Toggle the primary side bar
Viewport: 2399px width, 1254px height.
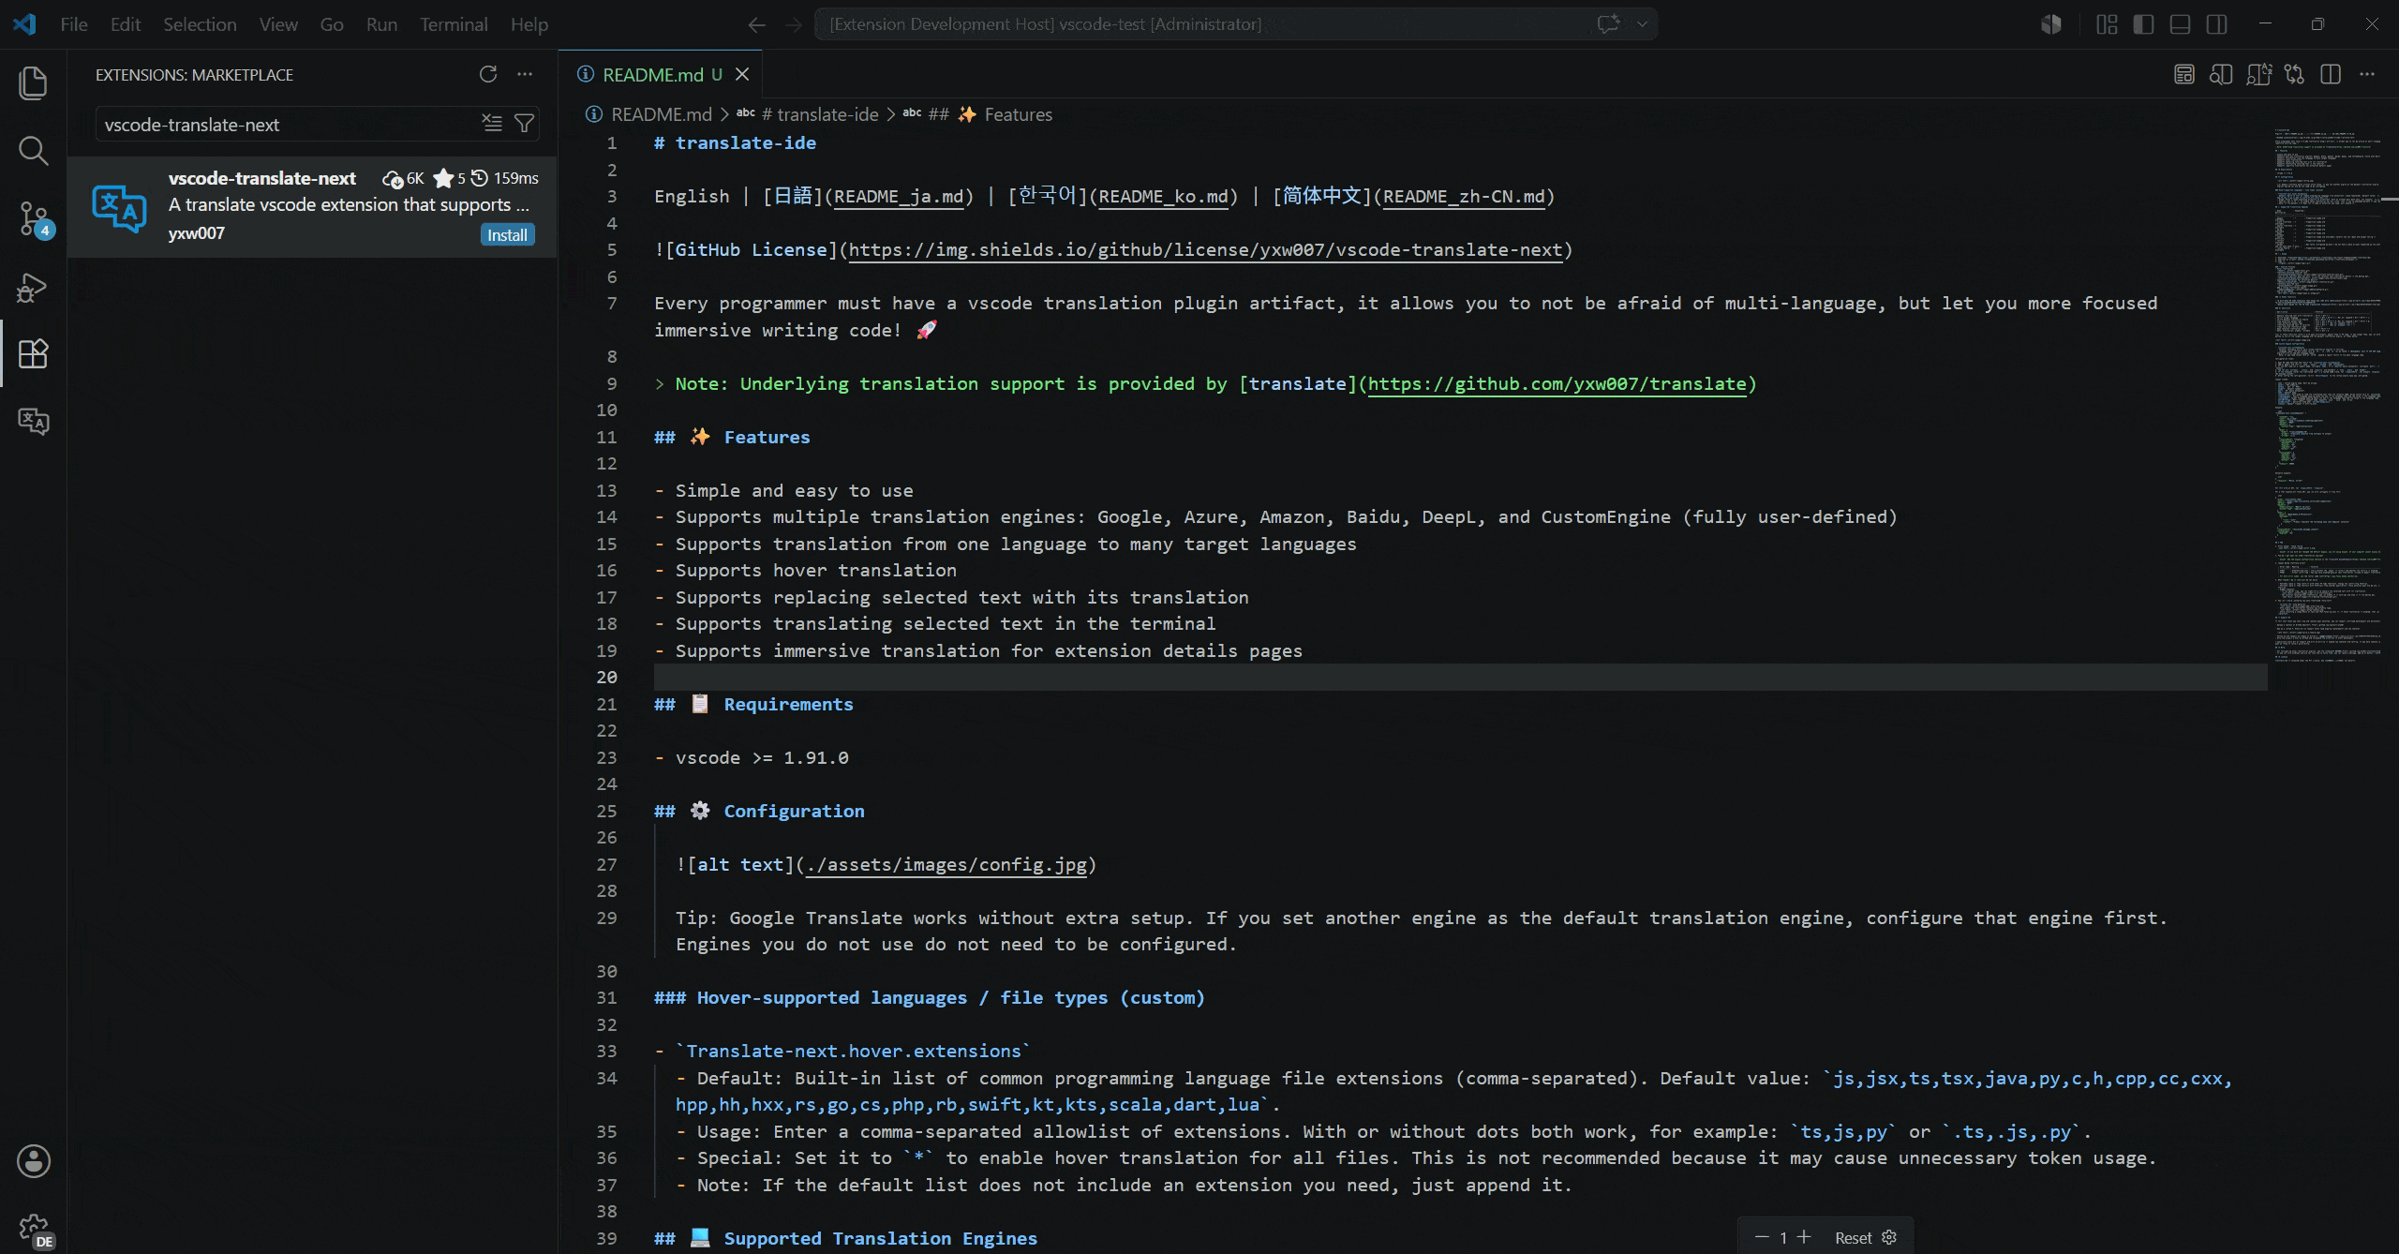pyautogui.click(x=2143, y=24)
